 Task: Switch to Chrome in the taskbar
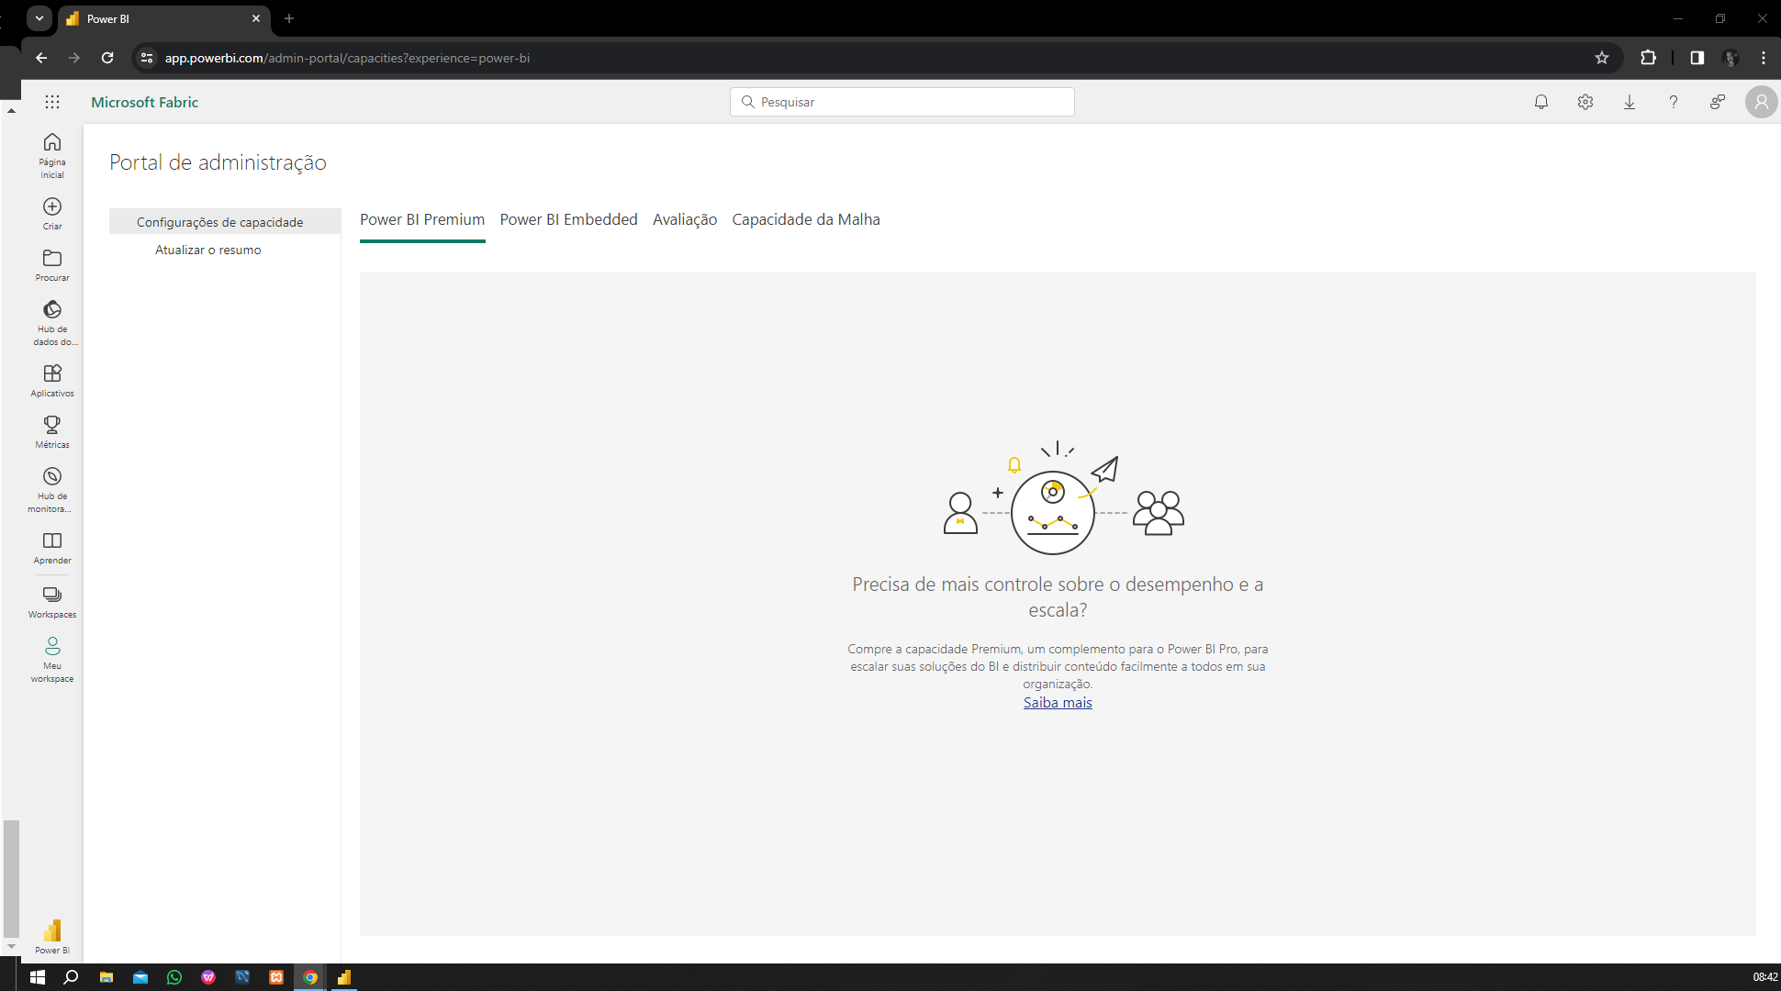pos(310,977)
